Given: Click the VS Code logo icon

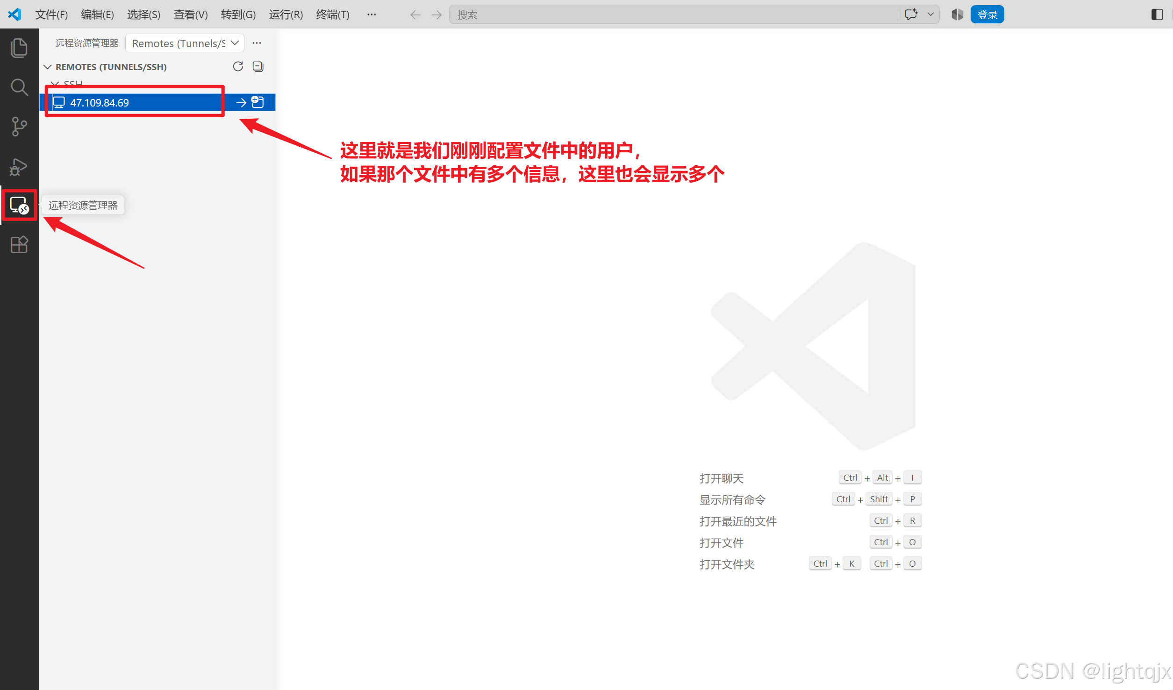Looking at the screenshot, I should pos(14,14).
